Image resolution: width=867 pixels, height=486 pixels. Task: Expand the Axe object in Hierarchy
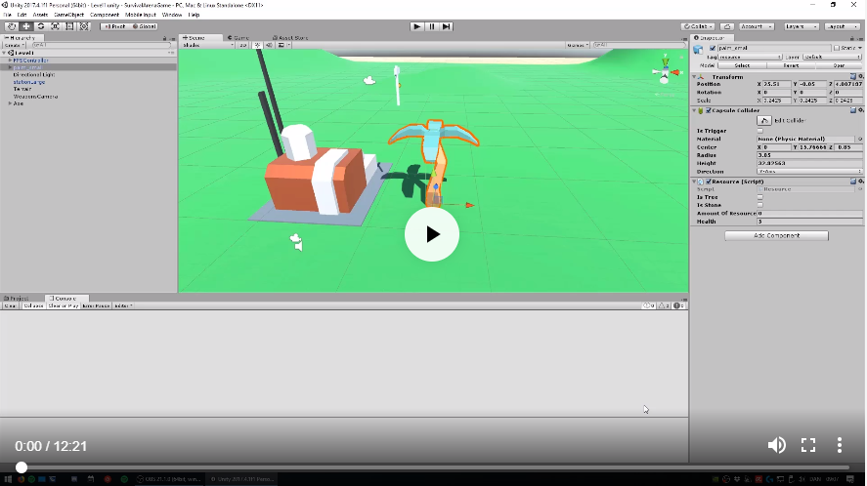pyautogui.click(x=10, y=103)
